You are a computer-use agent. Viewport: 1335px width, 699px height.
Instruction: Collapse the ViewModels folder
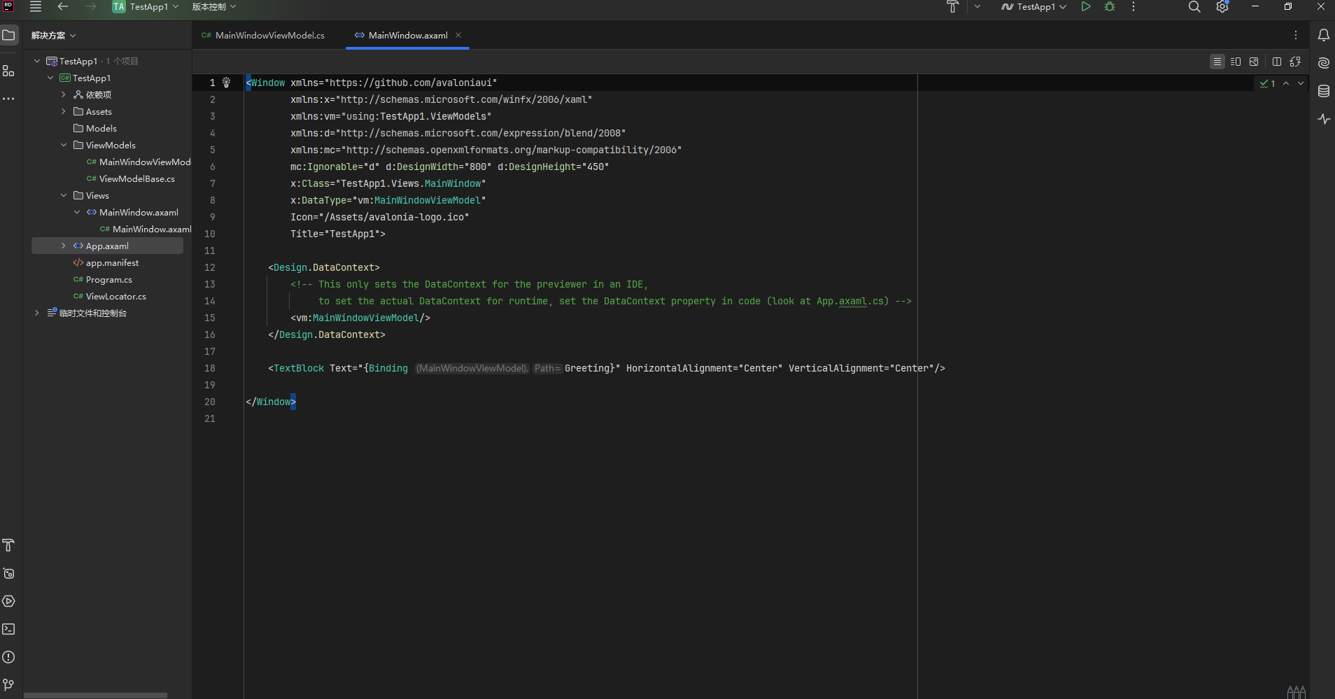click(x=64, y=145)
